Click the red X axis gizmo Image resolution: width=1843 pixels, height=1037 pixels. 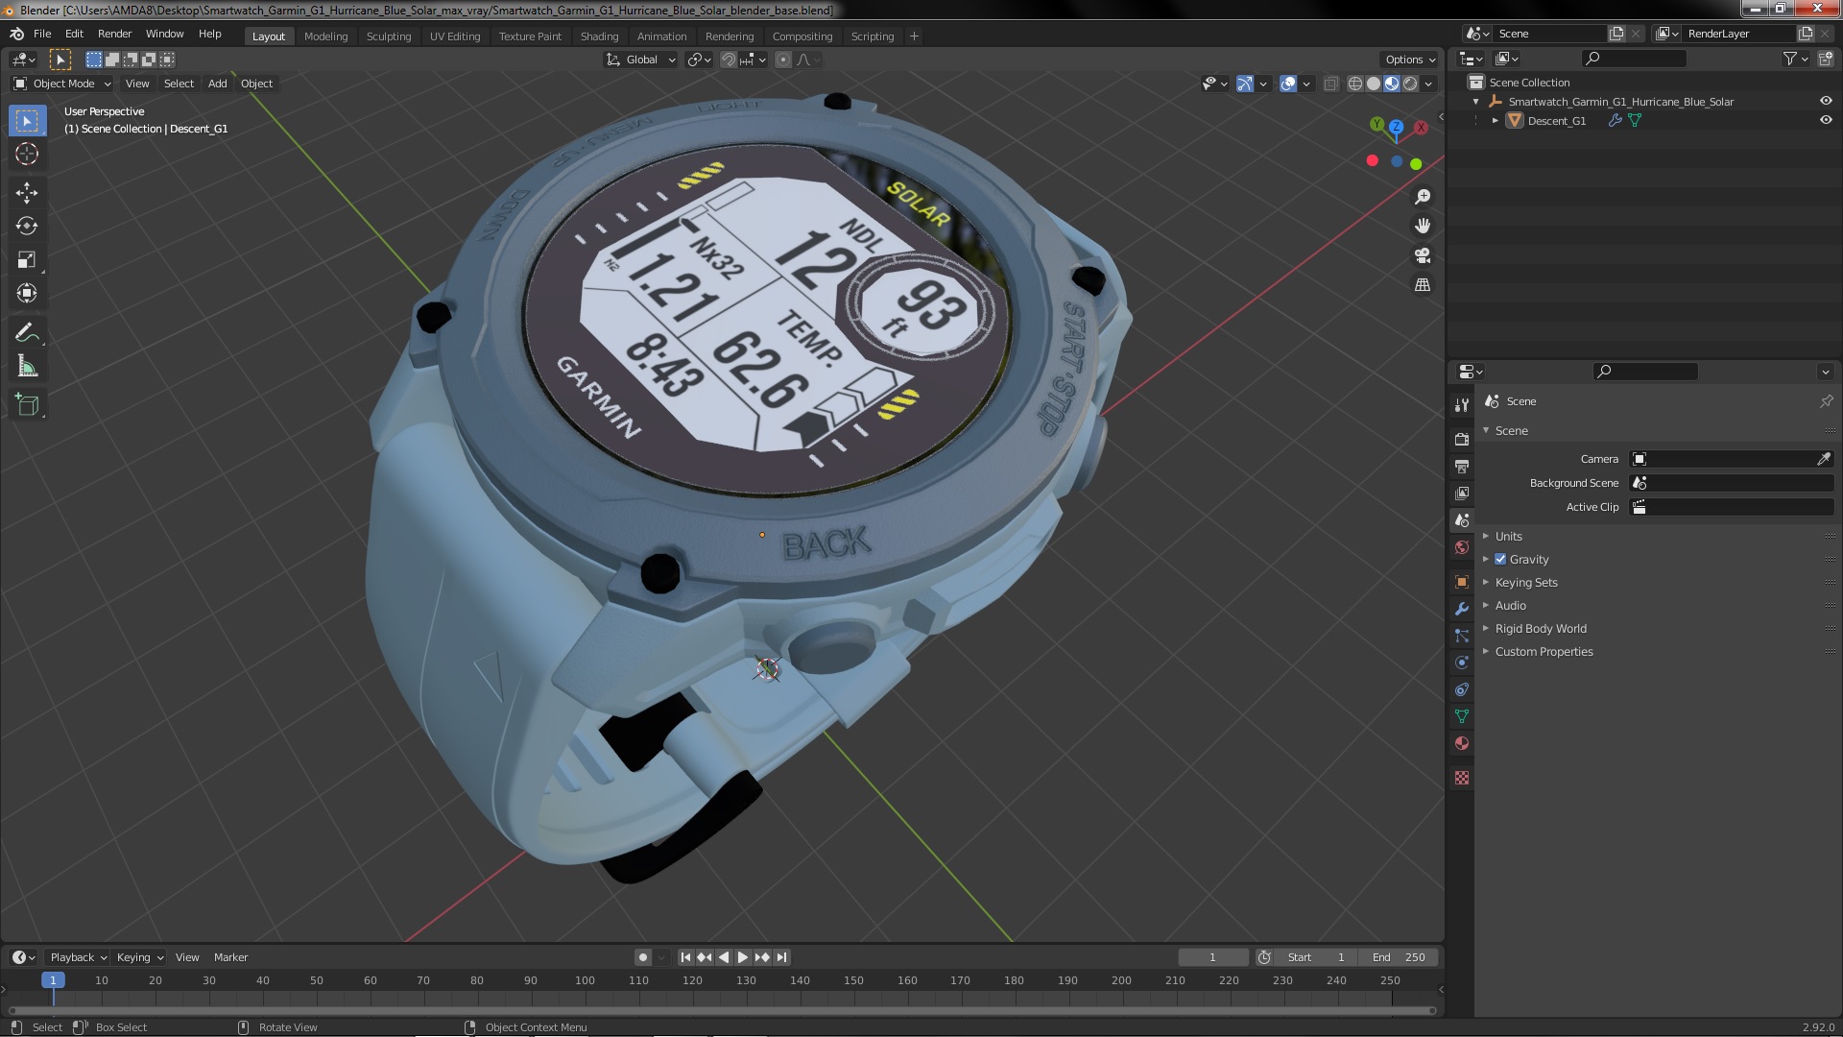coord(1421,127)
